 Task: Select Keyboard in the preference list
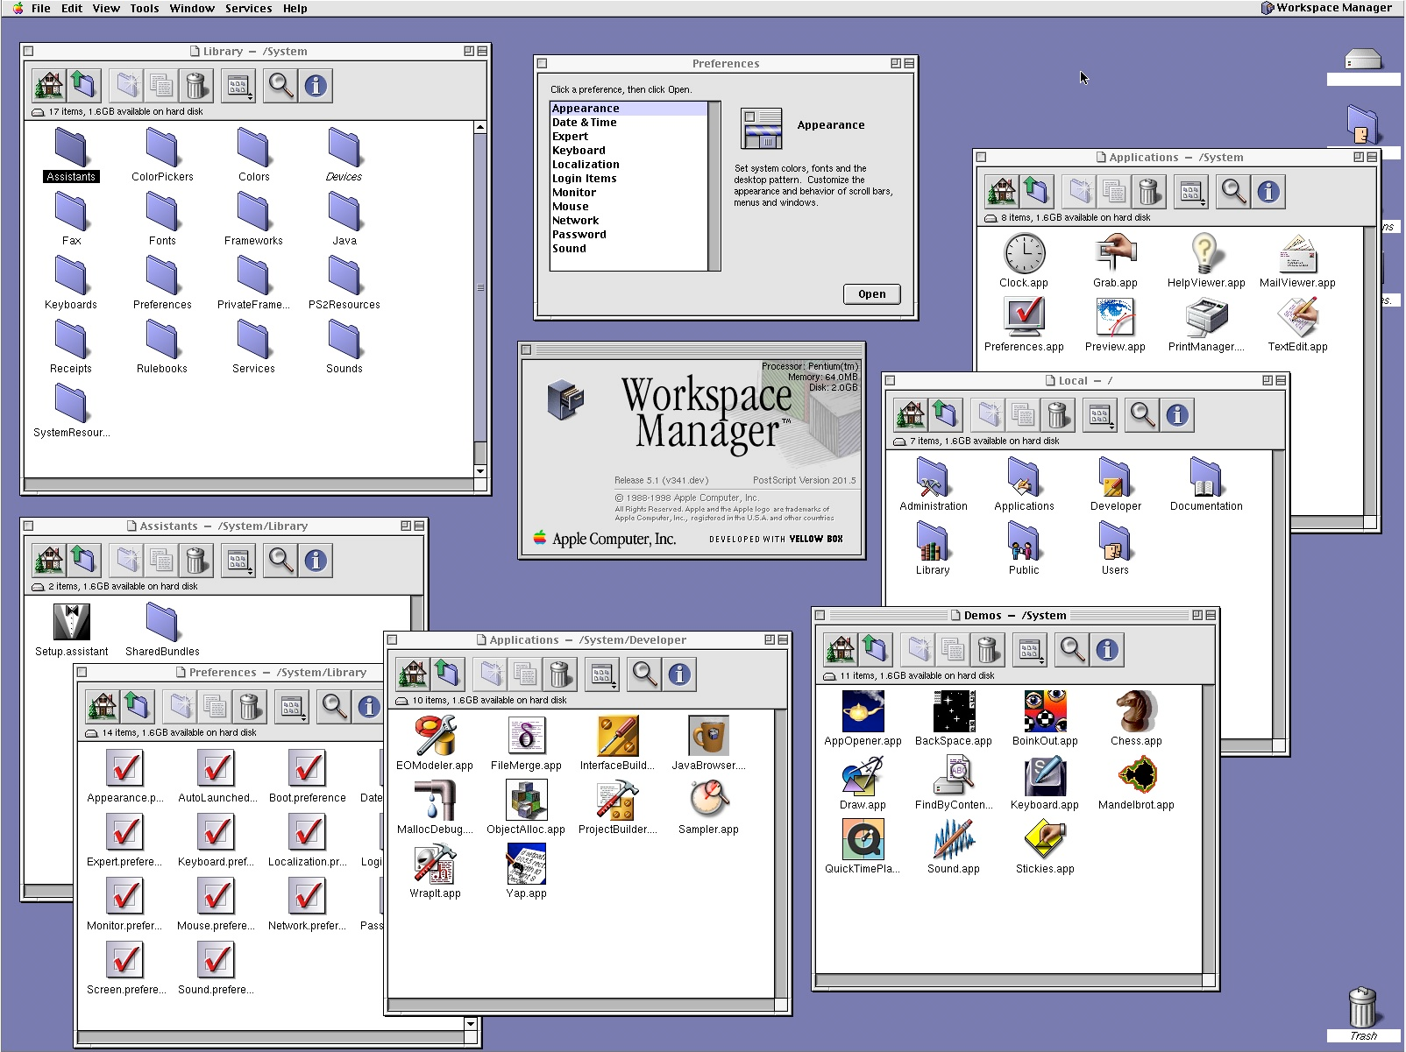(628, 151)
